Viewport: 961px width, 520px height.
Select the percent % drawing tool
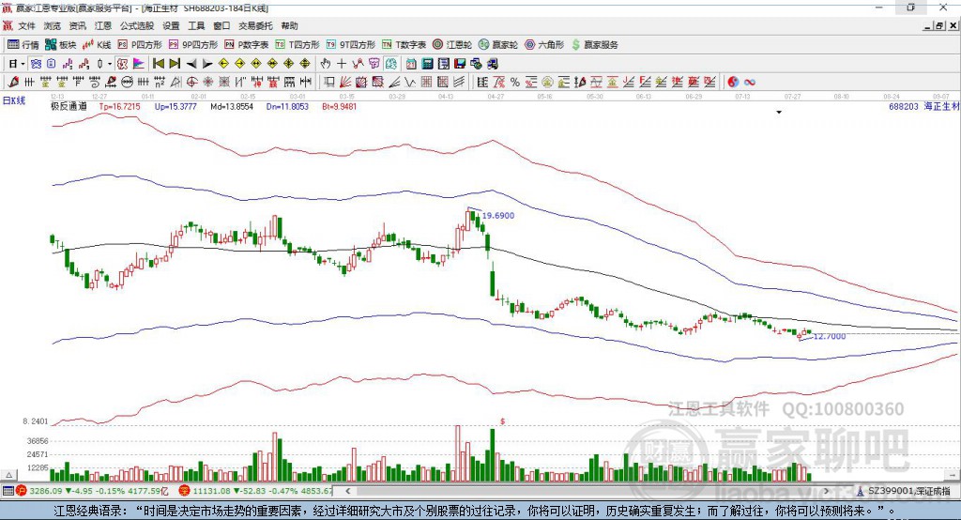click(x=515, y=83)
